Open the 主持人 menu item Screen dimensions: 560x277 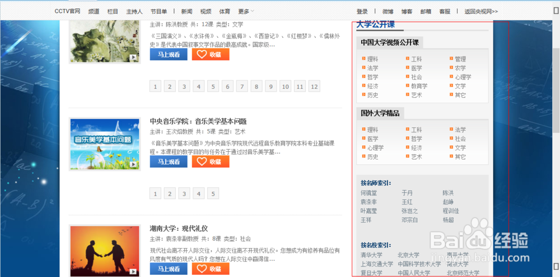click(134, 11)
